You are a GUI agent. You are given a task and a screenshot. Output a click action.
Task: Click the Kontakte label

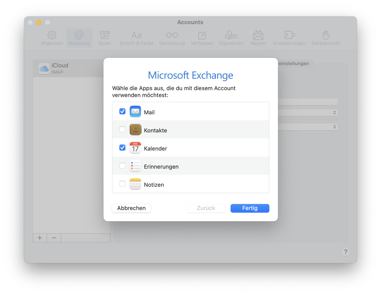[x=155, y=131]
